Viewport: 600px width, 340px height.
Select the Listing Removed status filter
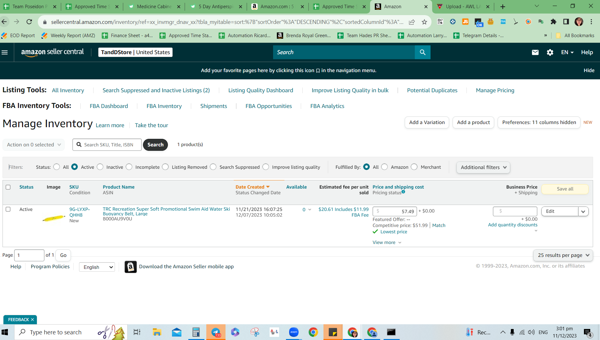pos(166,167)
